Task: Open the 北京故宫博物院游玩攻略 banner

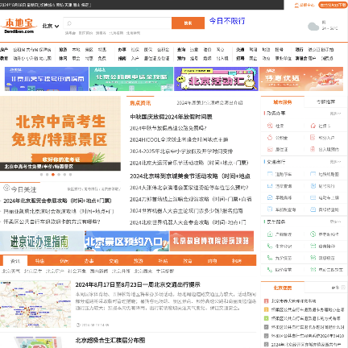Action: point(212,241)
